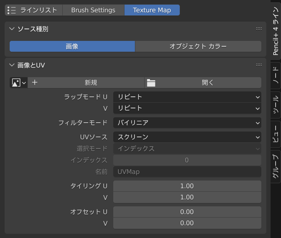The width and height of the screenshot is (281, 238).
Task: Select オブジェクト カラー source type
Action: click(x=198, y=46)
